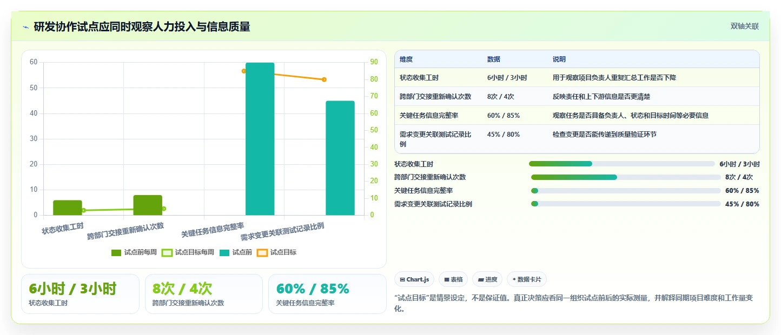Screen dimensions: 781x335
Task: Click table cell 60% / 85%
Action: (x=503, y=115)
